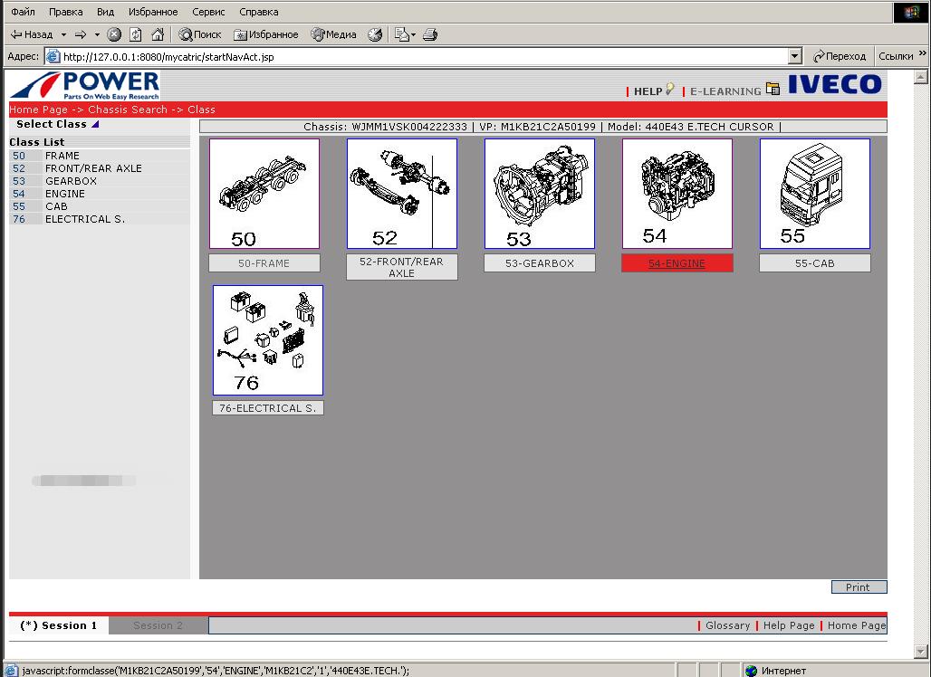Select 50 FRAME in the Class List
The image size is (931, 677).
click(100, 156)
